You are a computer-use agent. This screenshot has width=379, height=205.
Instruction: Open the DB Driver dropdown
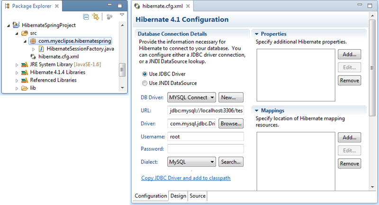coord(192,97)
